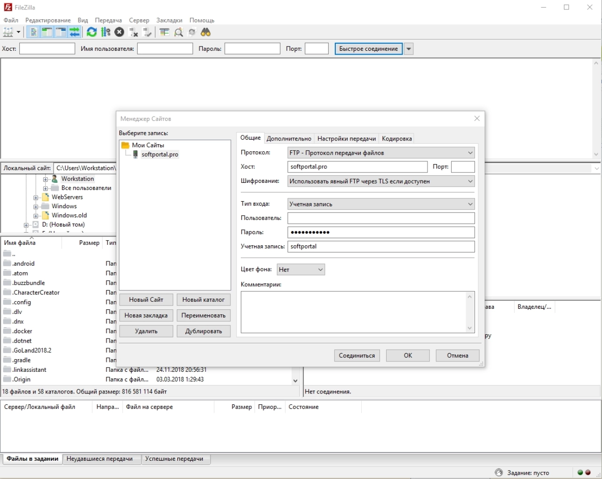Click the .atom folder icon
The image size is (602, 479).
coord(7,273)
